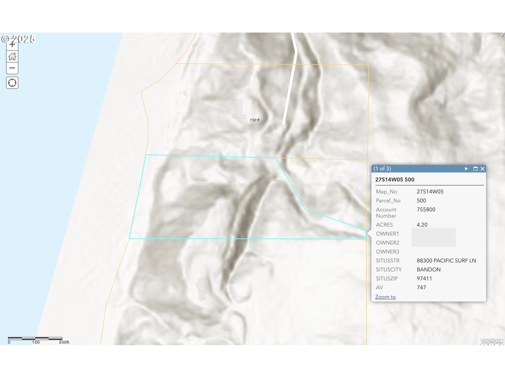Open the overview map arrow icon
This screenshot has width=505, height=378.
pyautogui.click(x=502, y=34)
